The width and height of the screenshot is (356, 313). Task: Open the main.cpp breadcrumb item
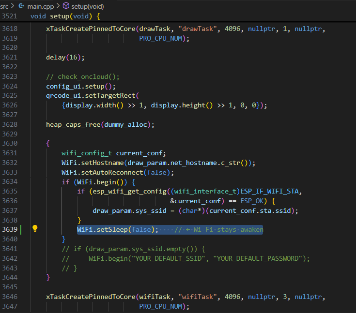tap(41, 7)
